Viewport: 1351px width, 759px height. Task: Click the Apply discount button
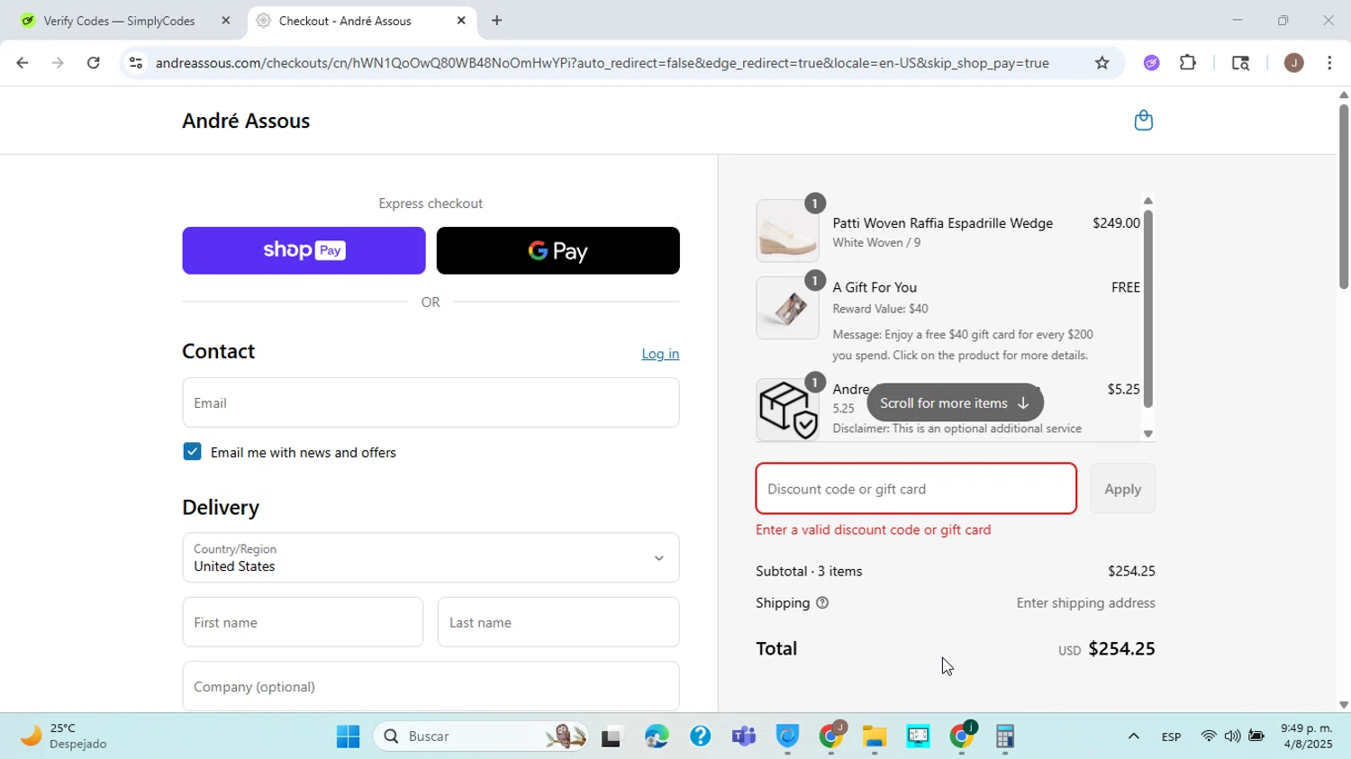1122,489
